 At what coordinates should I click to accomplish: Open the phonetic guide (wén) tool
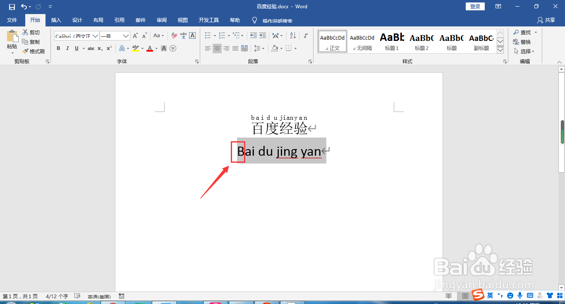pos(183,36)
